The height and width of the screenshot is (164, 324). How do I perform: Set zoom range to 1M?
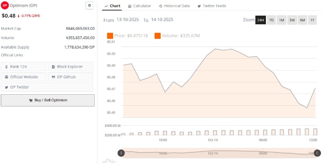[282, 20]
